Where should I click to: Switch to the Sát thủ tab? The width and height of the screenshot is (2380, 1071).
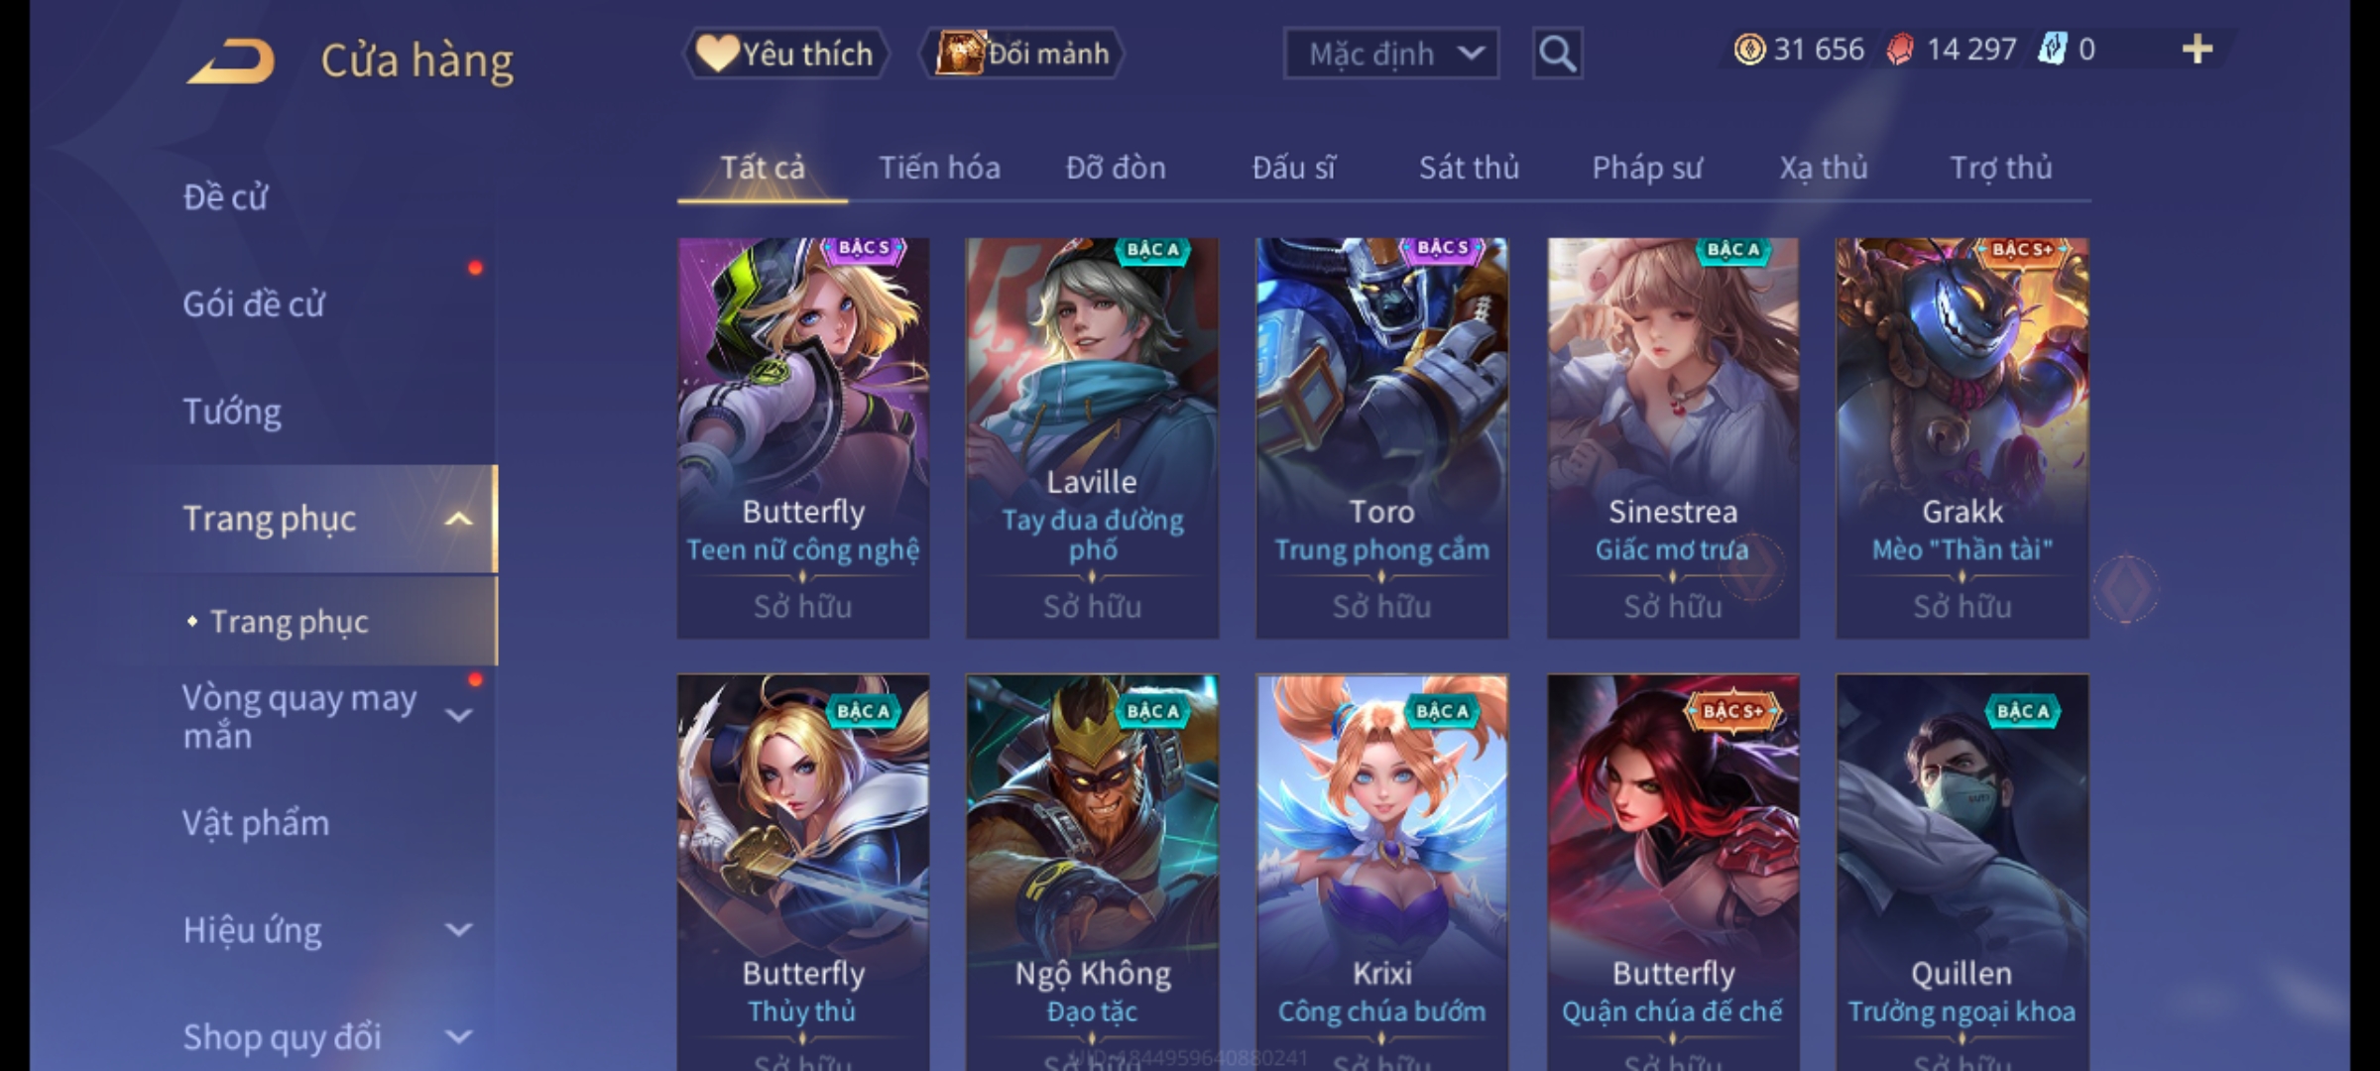1469,168
